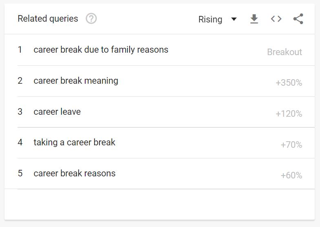Click the +70% growth value
This screenshot has width=320, height=227.
[291, 145]
